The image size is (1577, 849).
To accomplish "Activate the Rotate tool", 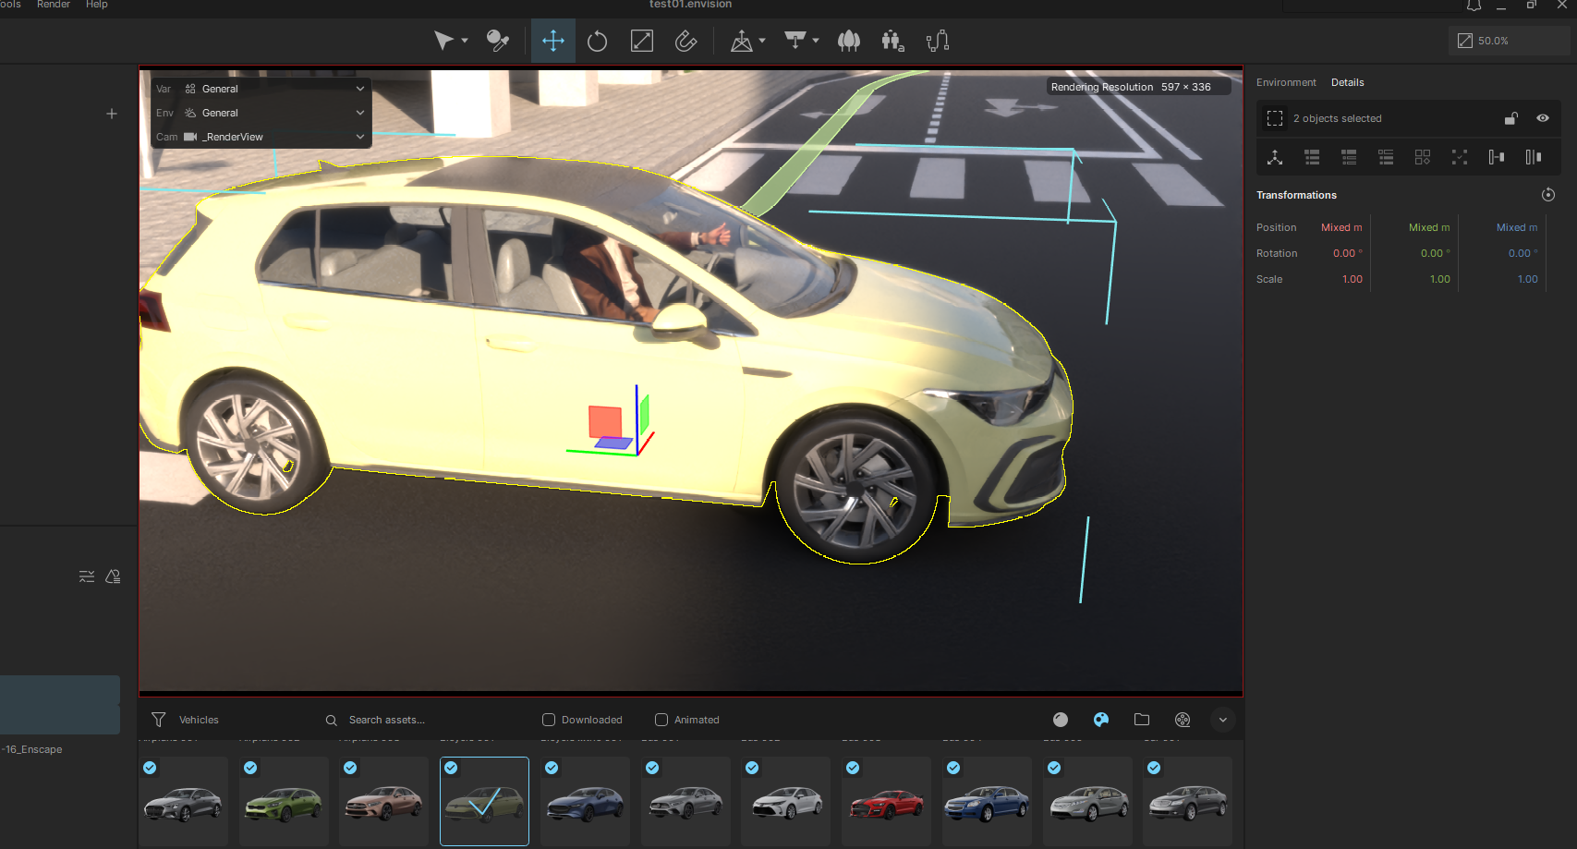I will [597, 41].
